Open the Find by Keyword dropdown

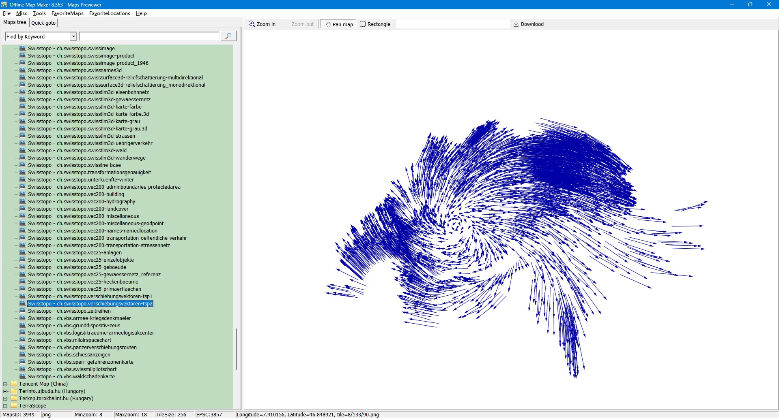[73, 36]
